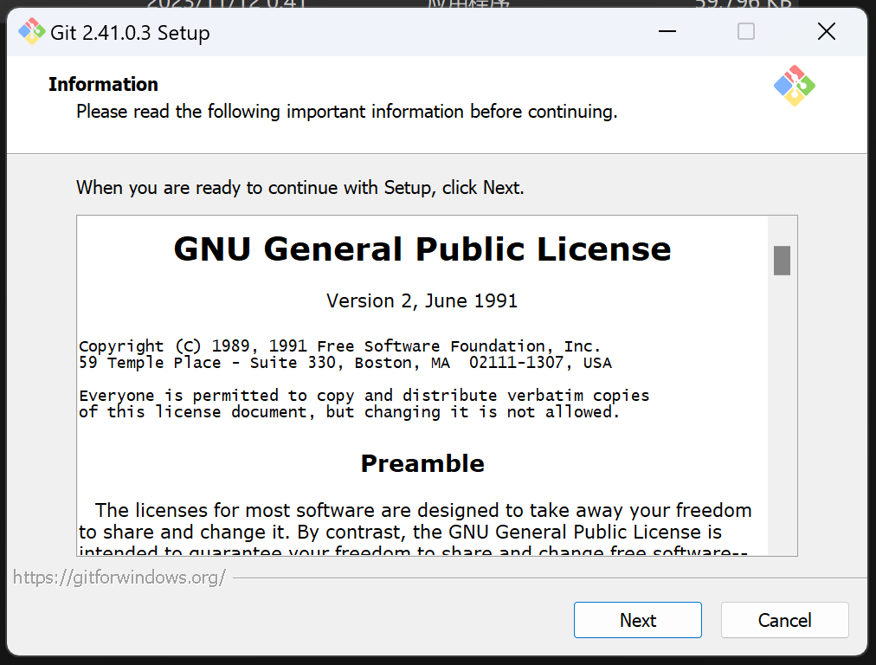
Task: Click the 'Preamble' heading in license
Action: coord(422,463)
